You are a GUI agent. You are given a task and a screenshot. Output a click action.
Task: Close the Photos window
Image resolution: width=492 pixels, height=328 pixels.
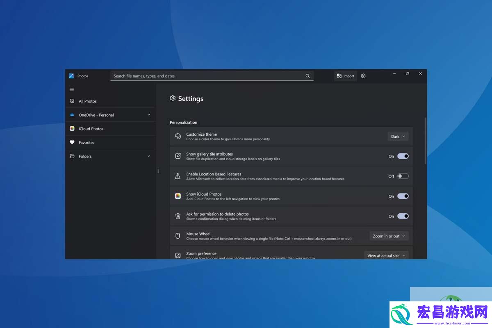[x=420, y=73]
